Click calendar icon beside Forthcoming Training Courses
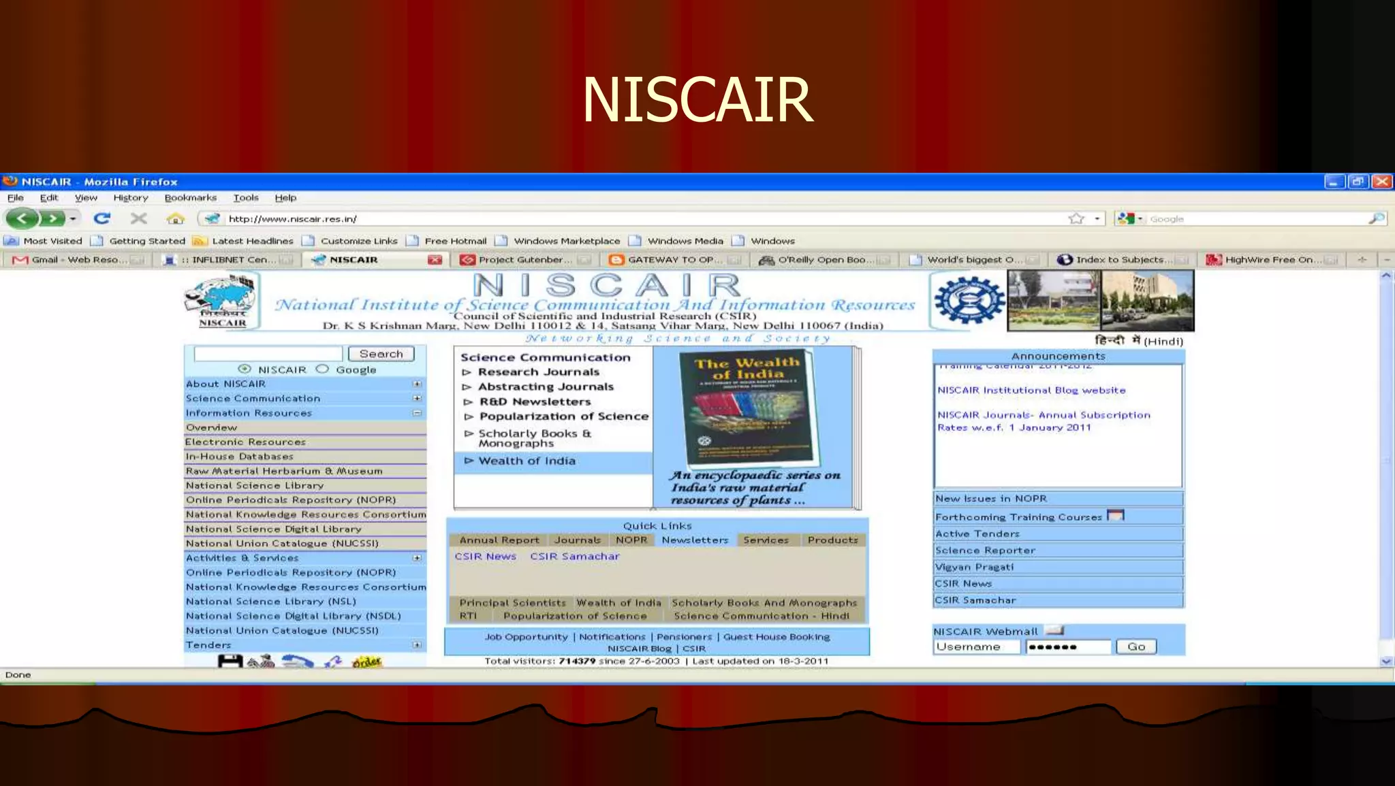The height and width of the screenshot is (786, 1395). (1116, 515)
